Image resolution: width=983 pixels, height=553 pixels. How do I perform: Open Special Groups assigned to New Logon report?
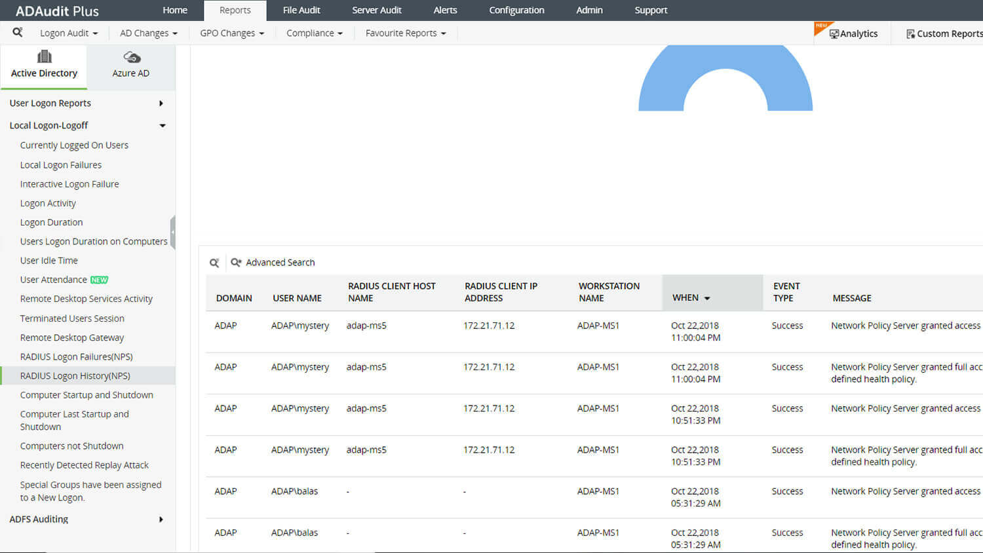90,491
